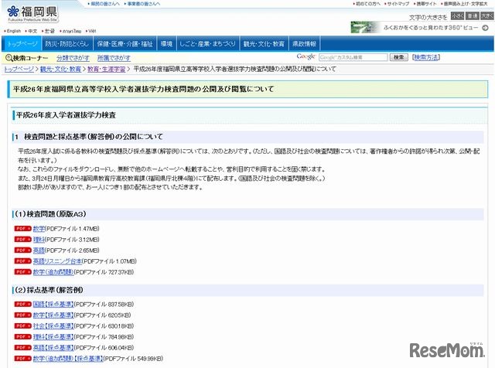Download the 数学 exam PDF link
This screenshot has width=495, height=368.
(39, 229)
